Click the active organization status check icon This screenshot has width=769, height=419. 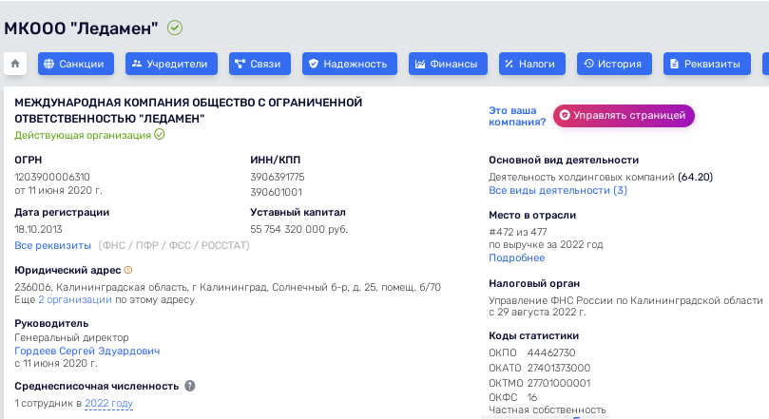(160, 135)
